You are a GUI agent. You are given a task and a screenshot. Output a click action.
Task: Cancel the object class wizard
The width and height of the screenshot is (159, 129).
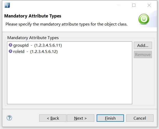[x=140, y=118]
